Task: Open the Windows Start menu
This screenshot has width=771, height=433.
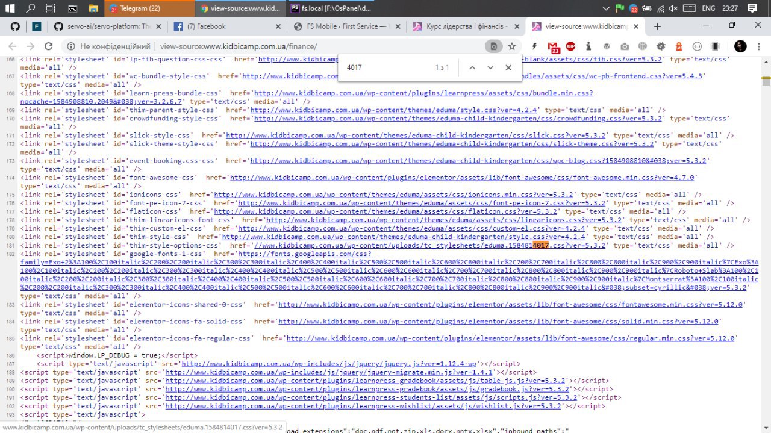Action: 10,8
